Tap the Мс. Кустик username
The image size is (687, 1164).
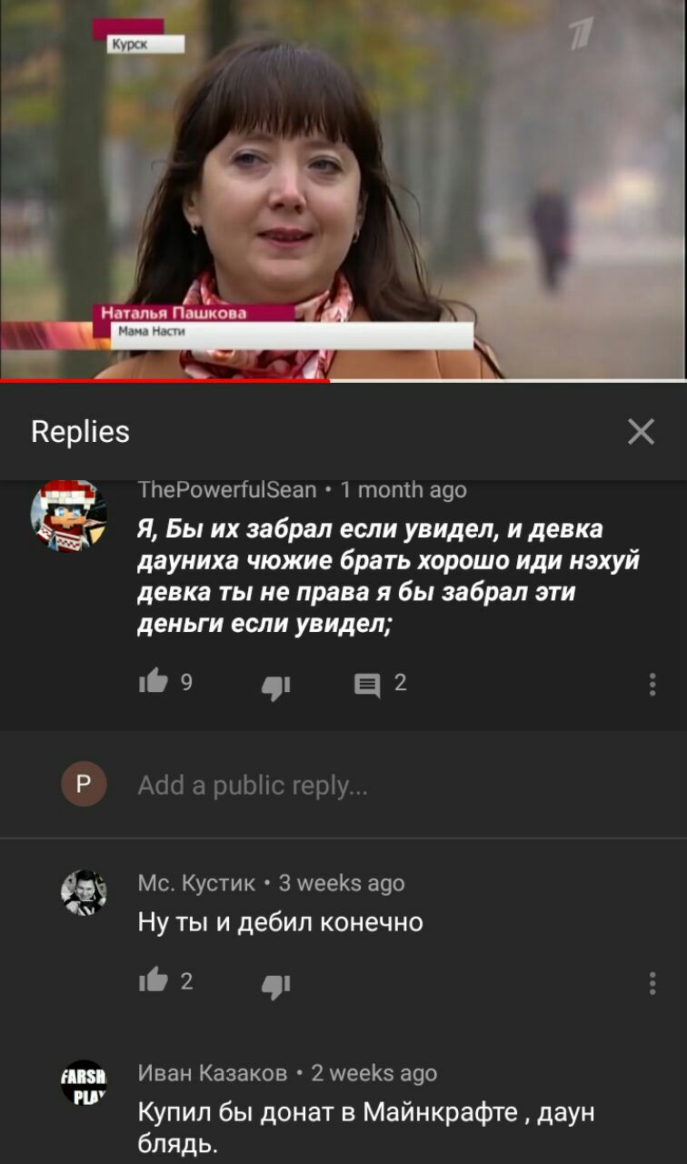196,883
